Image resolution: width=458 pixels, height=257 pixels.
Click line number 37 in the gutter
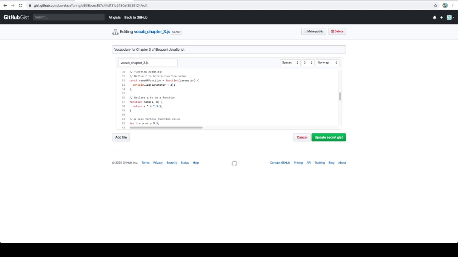pyautogui.click(x=123, y=102)
